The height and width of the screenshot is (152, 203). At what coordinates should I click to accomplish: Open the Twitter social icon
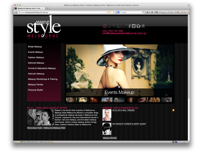pyautogui.click(x=134, y=26)
